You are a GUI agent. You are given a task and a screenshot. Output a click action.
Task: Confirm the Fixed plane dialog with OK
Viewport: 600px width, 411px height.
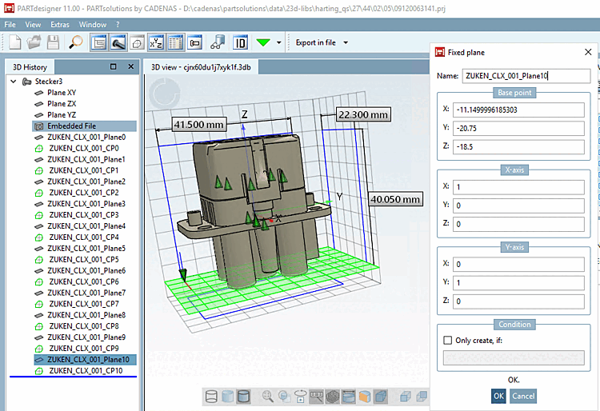(x=498, y=396)
